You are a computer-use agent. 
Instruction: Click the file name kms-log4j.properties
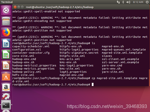[76, 65]
